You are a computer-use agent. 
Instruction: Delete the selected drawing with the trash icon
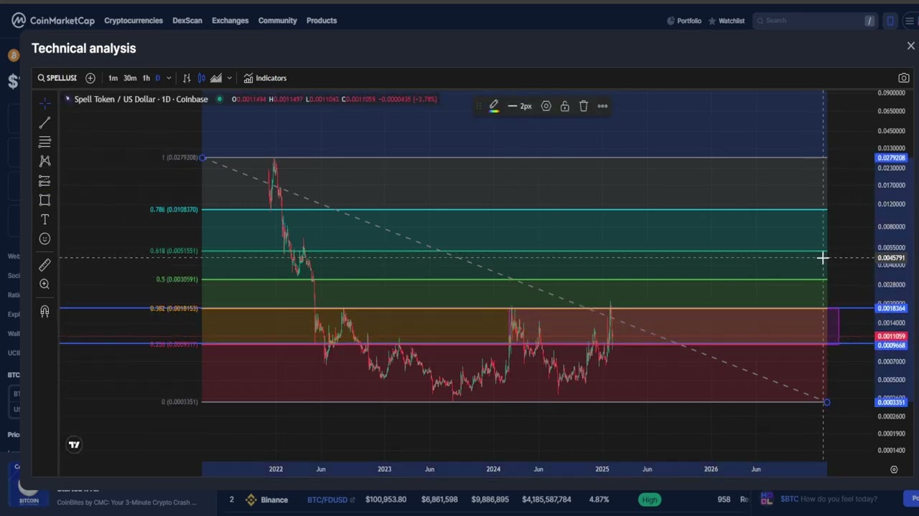click(x=584, y=106)
